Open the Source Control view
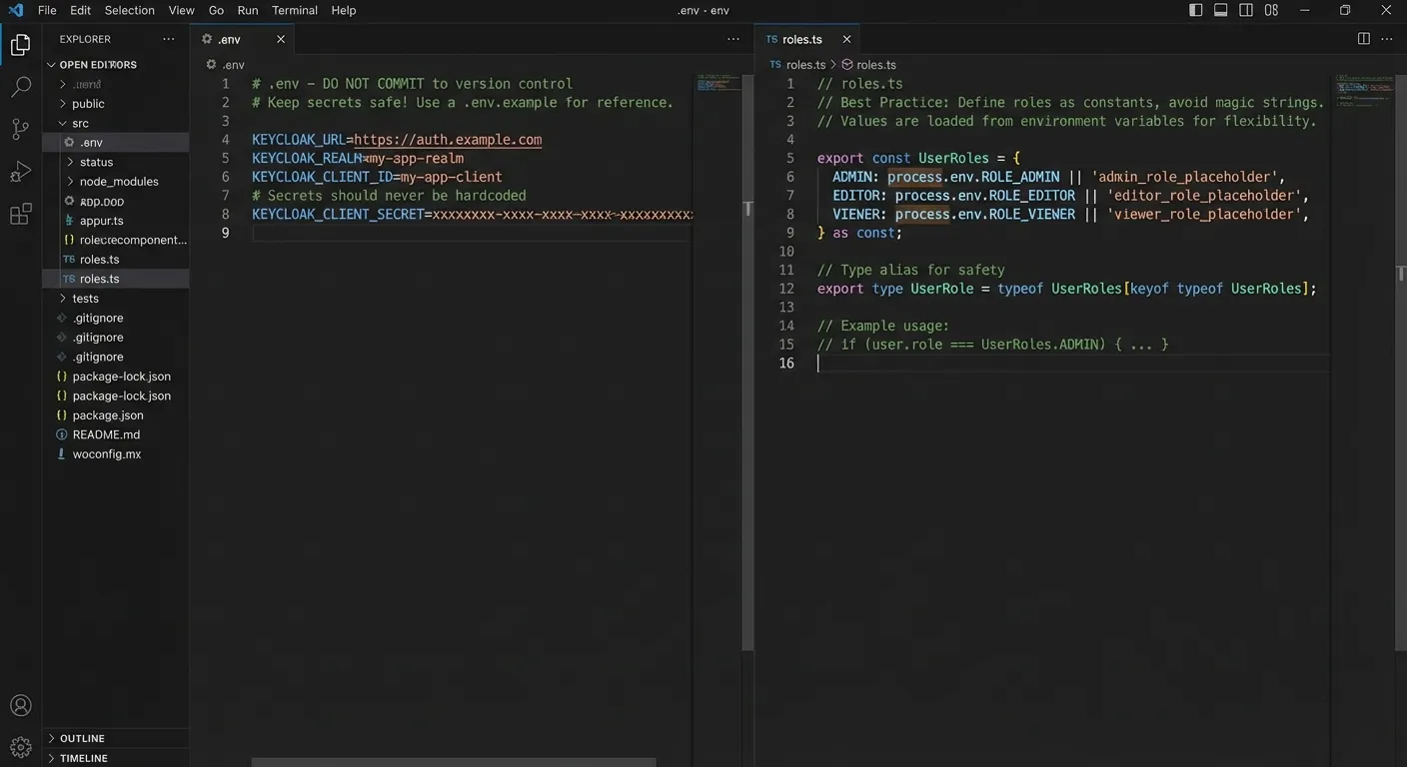This screenshot has height=767, width=1407. coord(20,130)
